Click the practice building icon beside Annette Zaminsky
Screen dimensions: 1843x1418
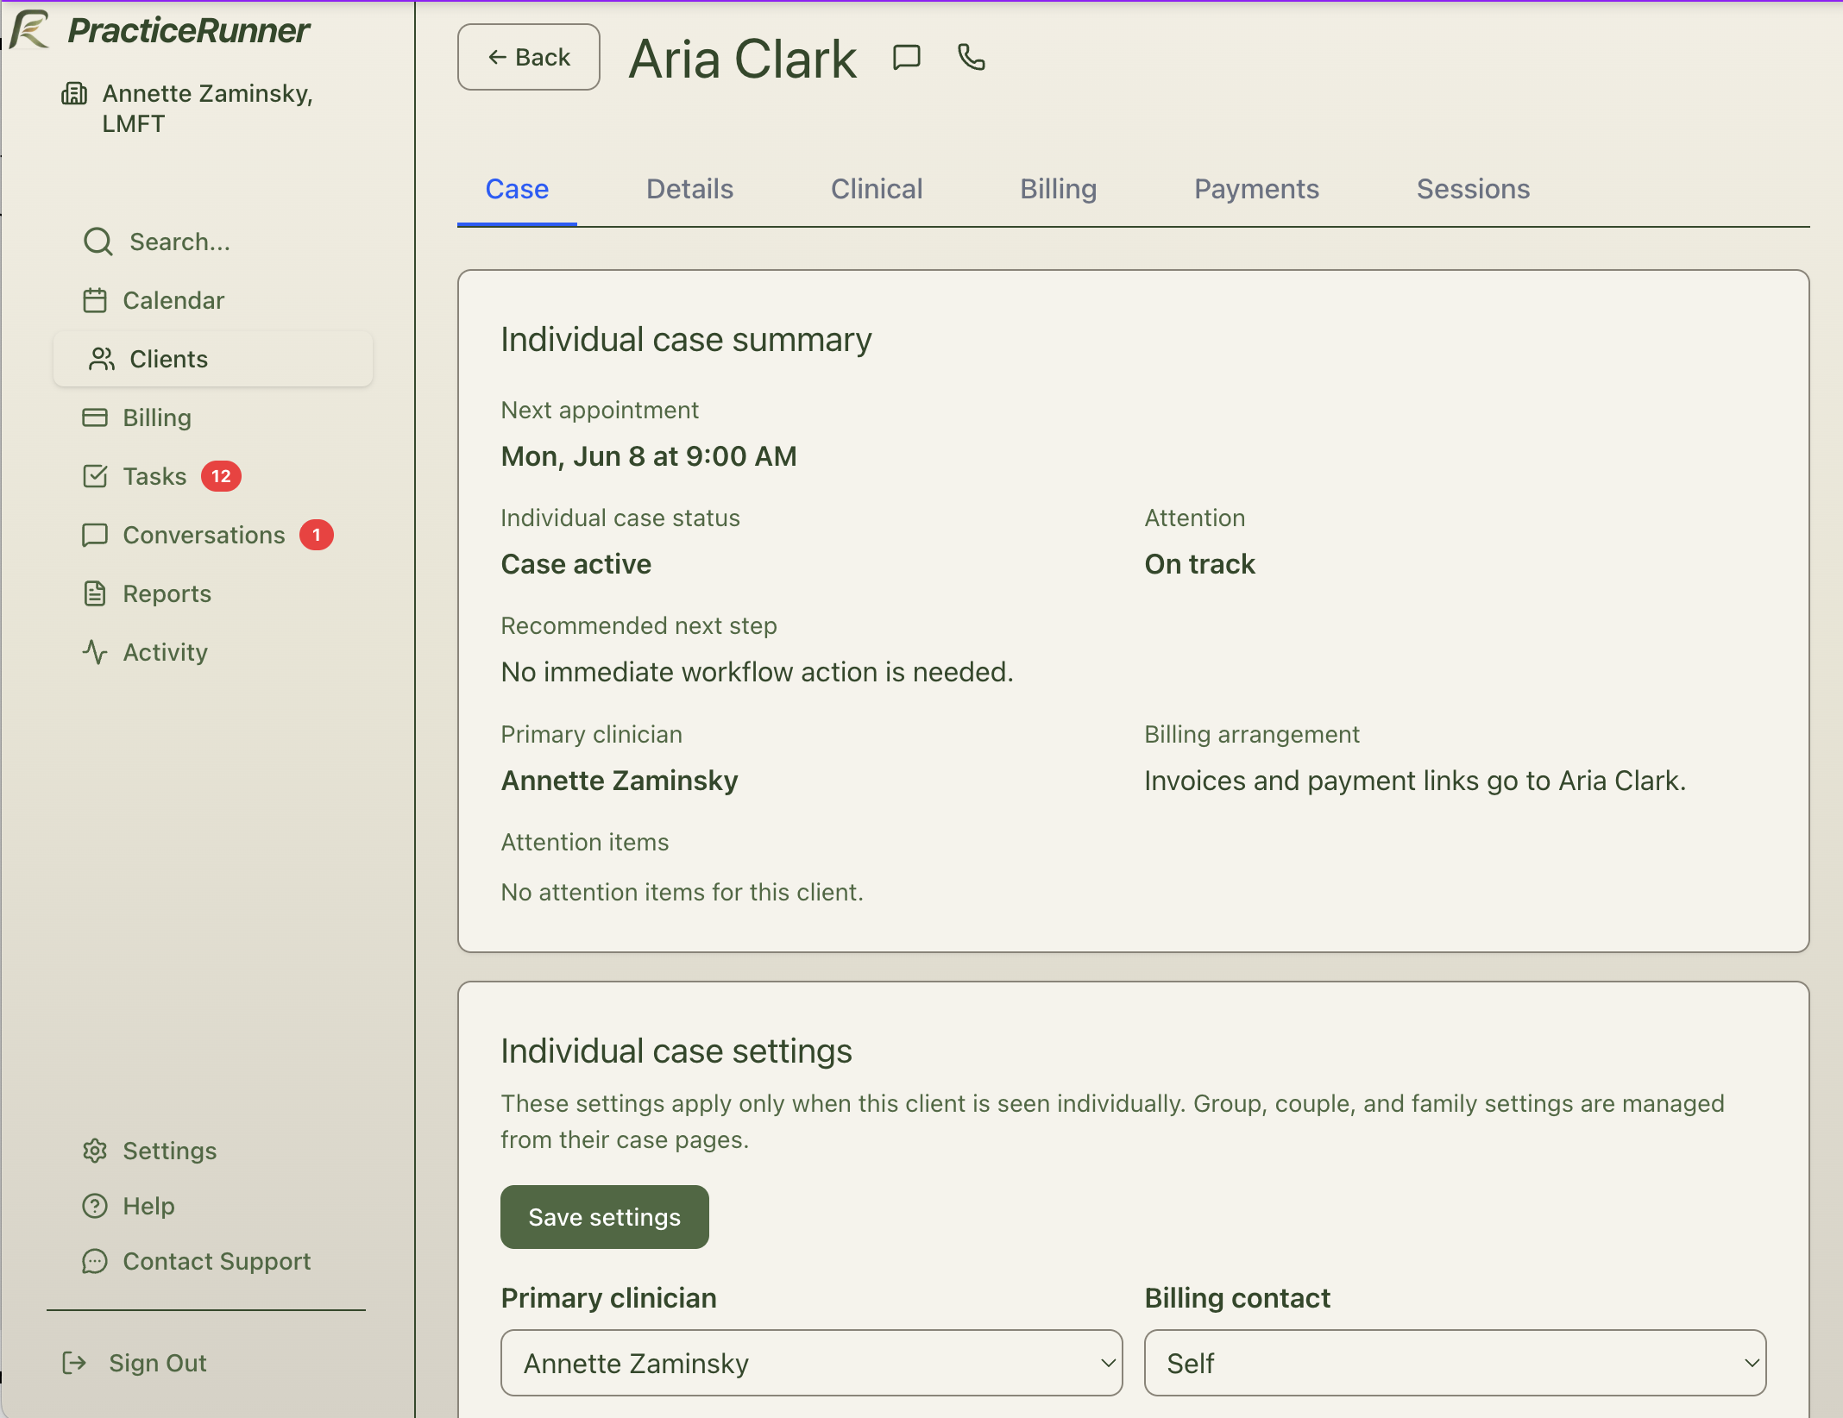(x=74, y=93)
